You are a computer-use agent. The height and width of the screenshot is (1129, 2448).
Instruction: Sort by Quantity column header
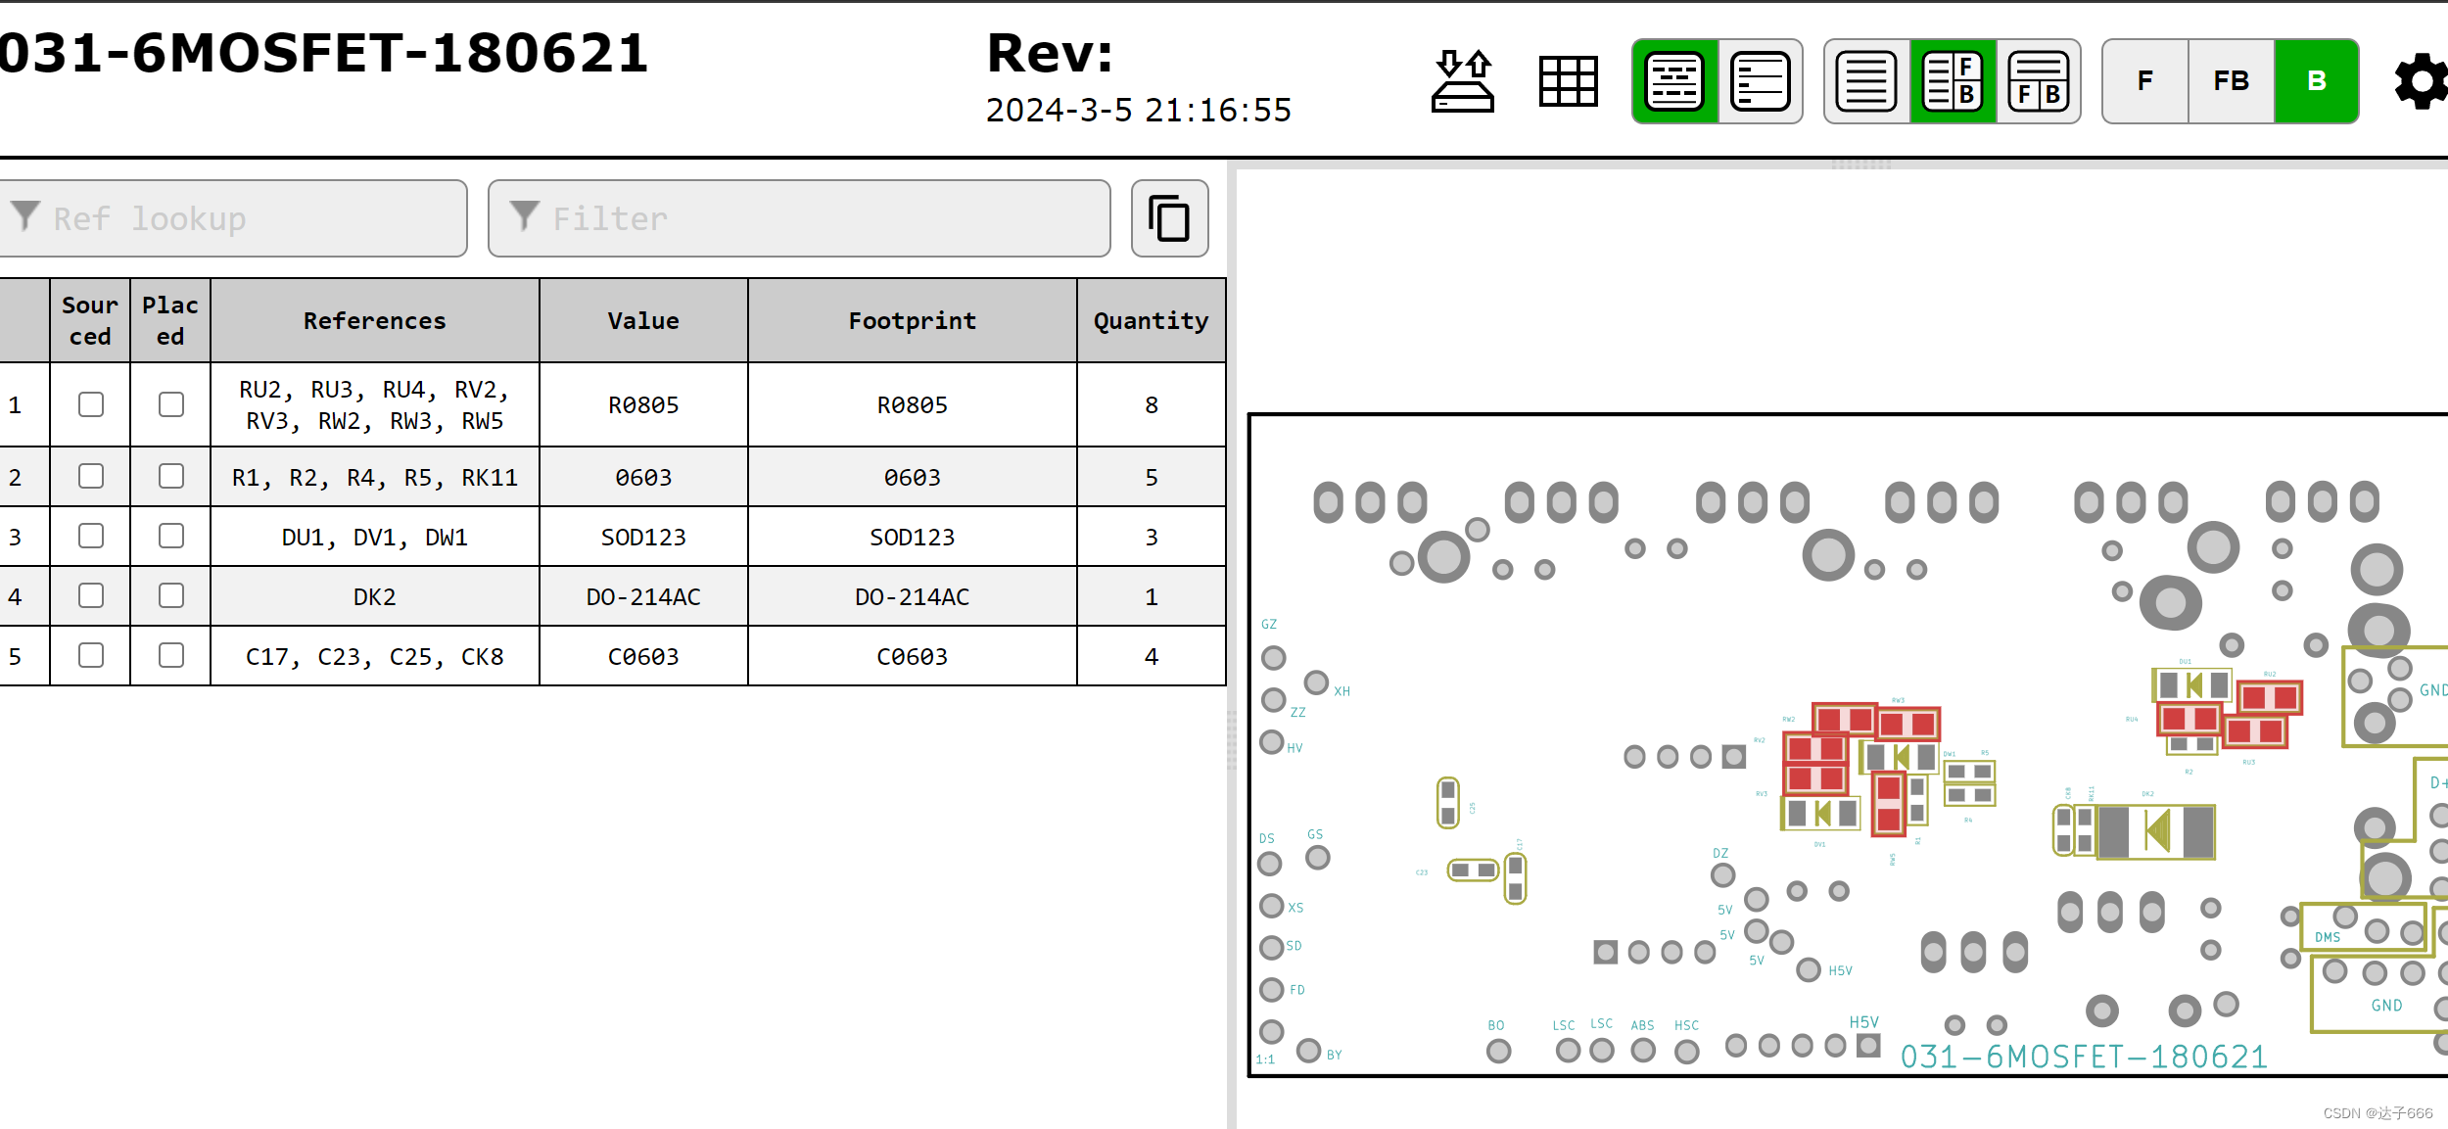[x=1152, y=320]
